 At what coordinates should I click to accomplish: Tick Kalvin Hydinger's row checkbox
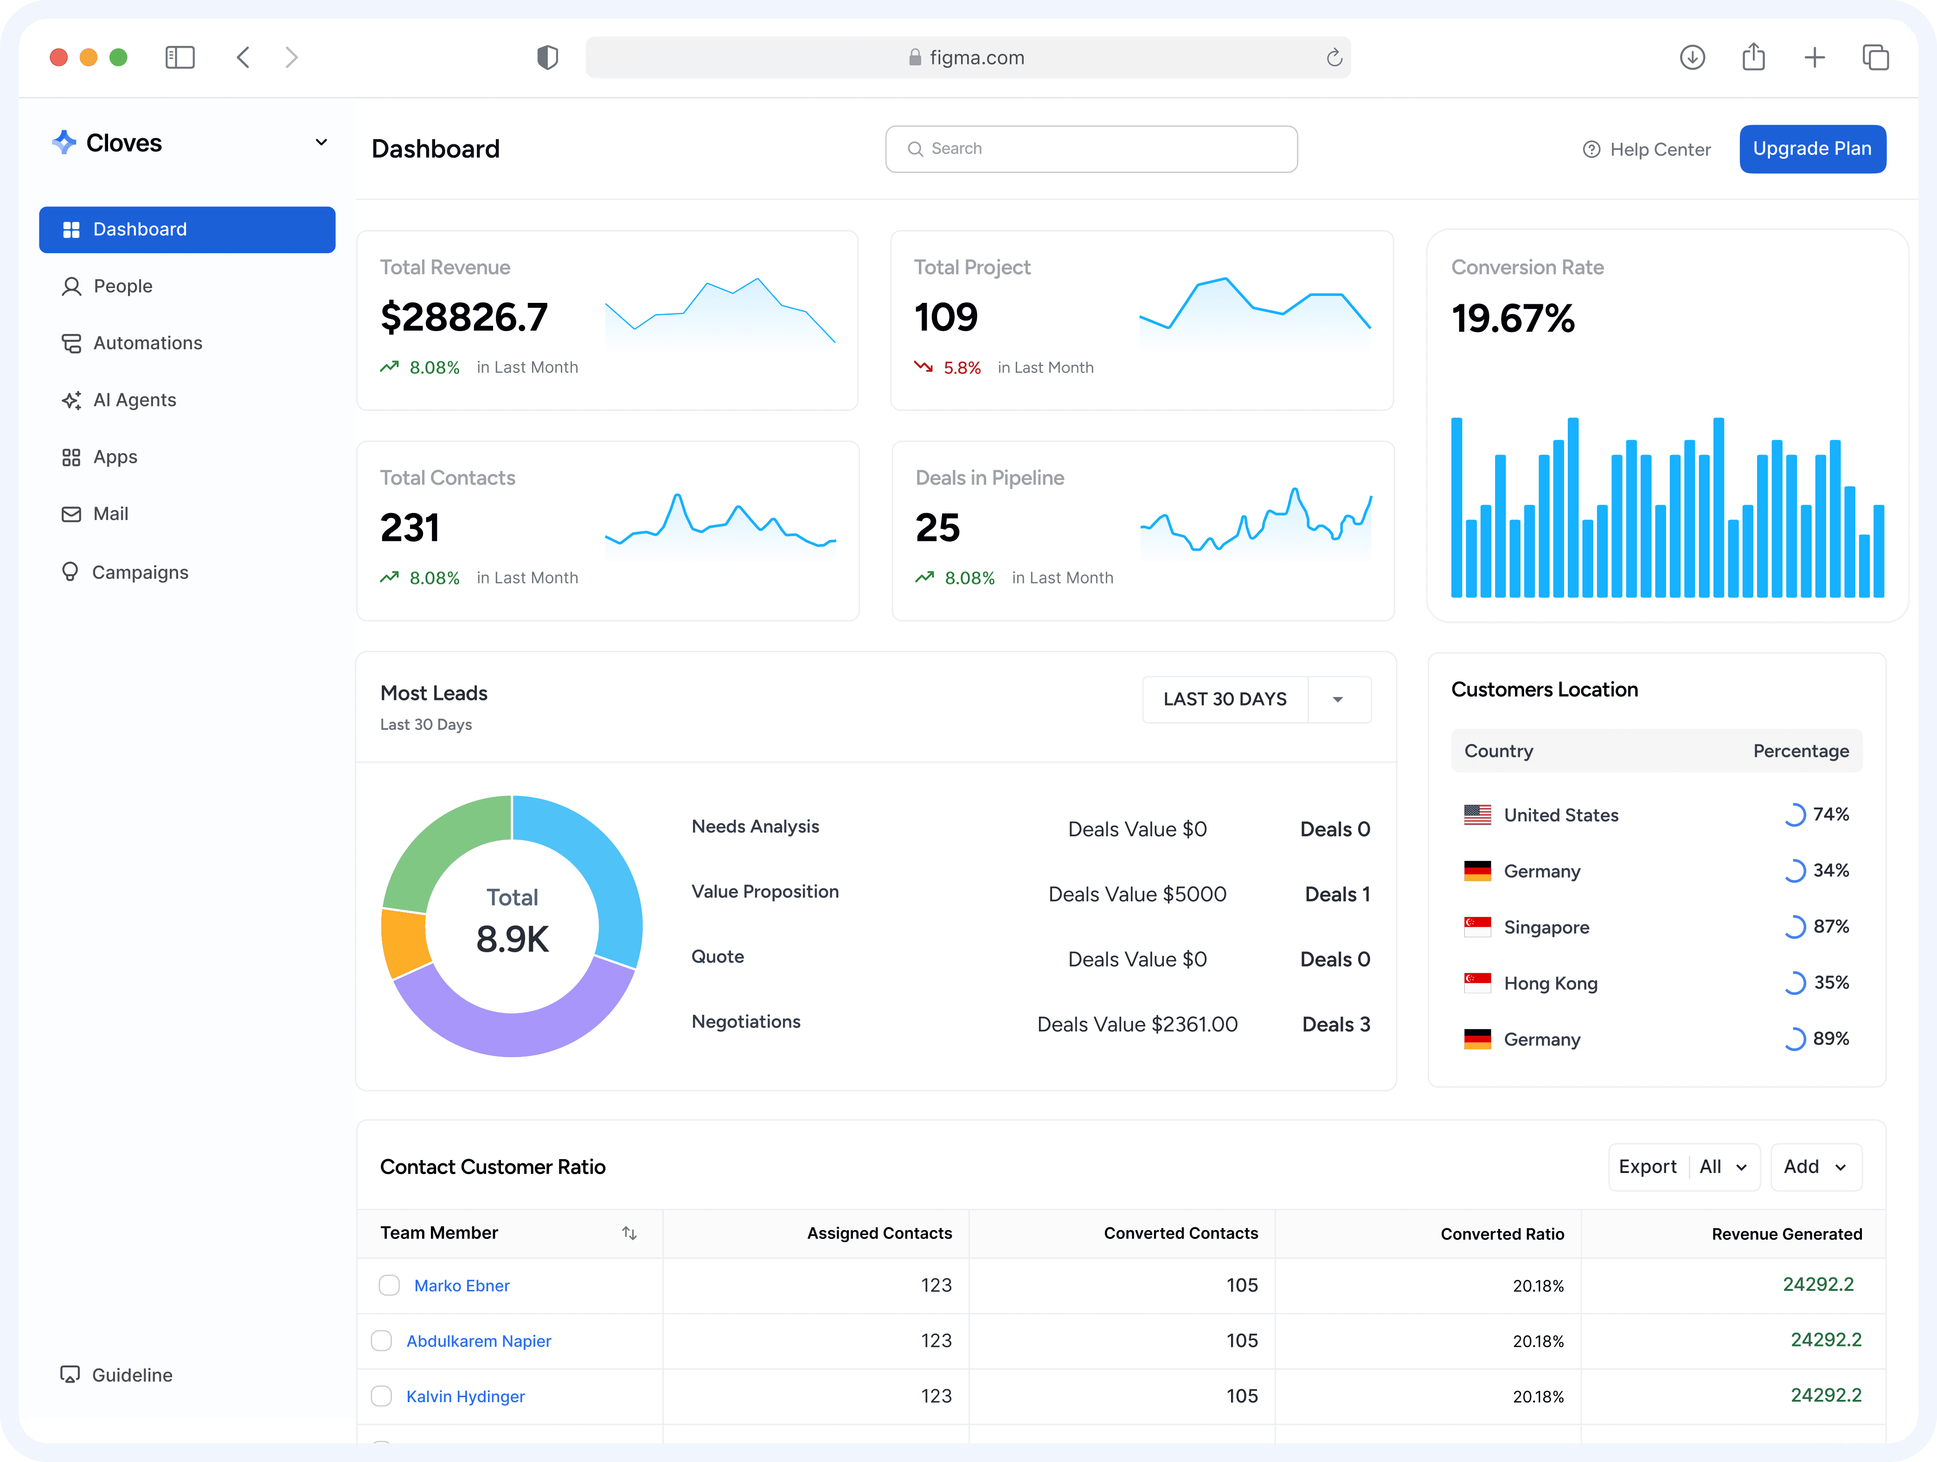click(381, 1396)
